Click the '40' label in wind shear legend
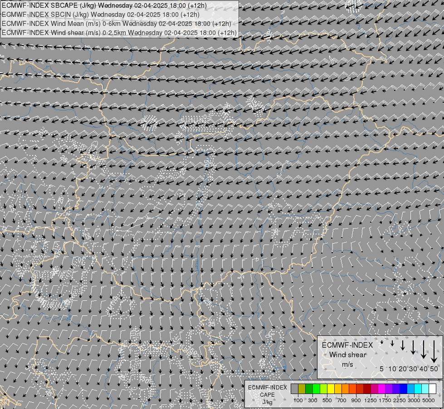Image resolution: width=444 pixels, height=409 pixels. click(x=423, y=369)
